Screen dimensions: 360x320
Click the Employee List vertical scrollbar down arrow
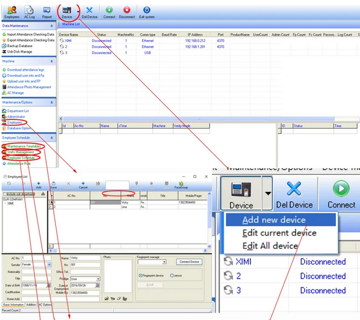click(x=209, y=246)
